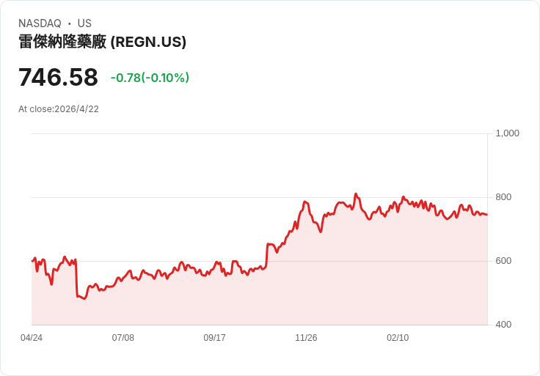Click the green price change -0.78(-0.10%)

150,78
